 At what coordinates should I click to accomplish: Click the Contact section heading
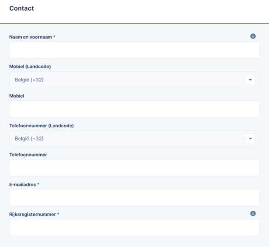click(22, 8)
